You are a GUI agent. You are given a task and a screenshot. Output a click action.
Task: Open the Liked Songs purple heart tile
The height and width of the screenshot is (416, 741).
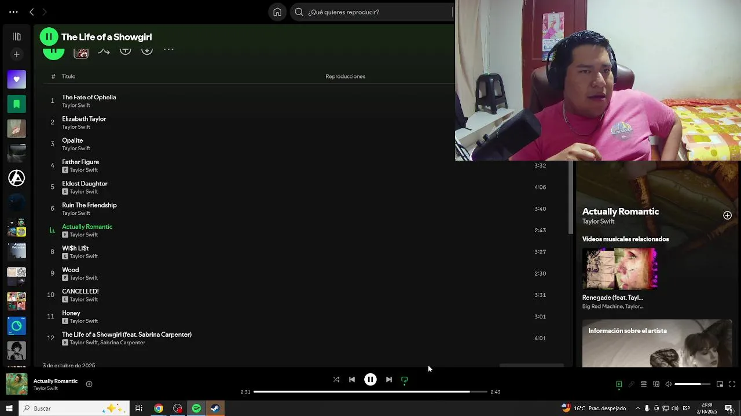pyautogui.click(x=16, y=79)
